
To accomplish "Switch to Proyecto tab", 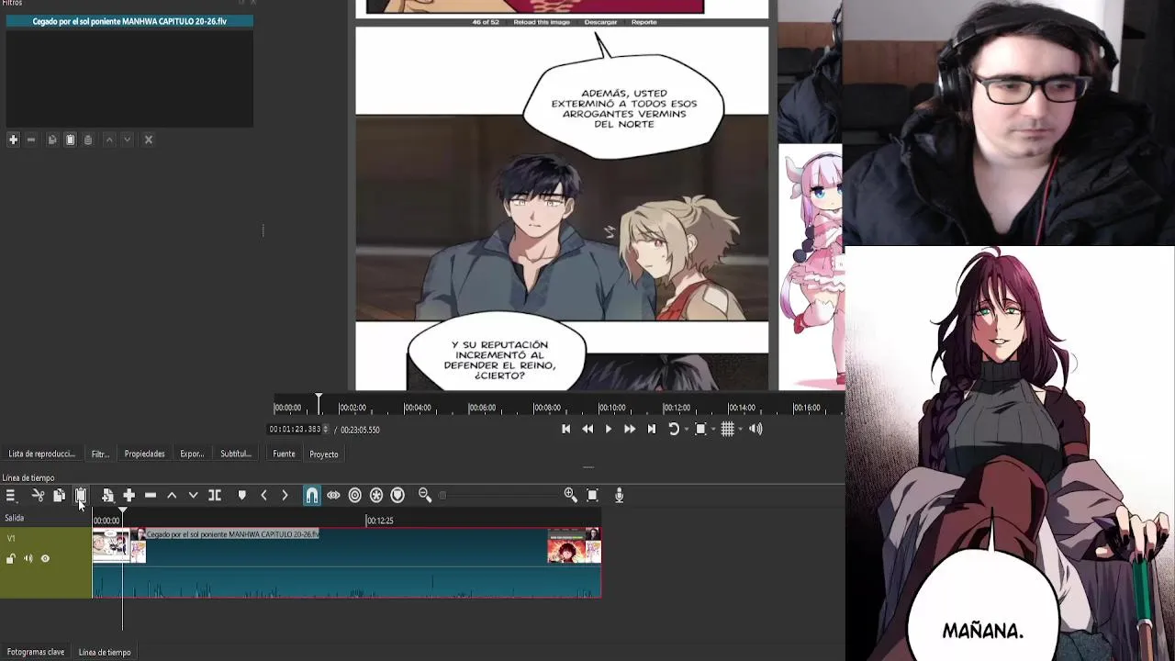I will click(324, 454).
